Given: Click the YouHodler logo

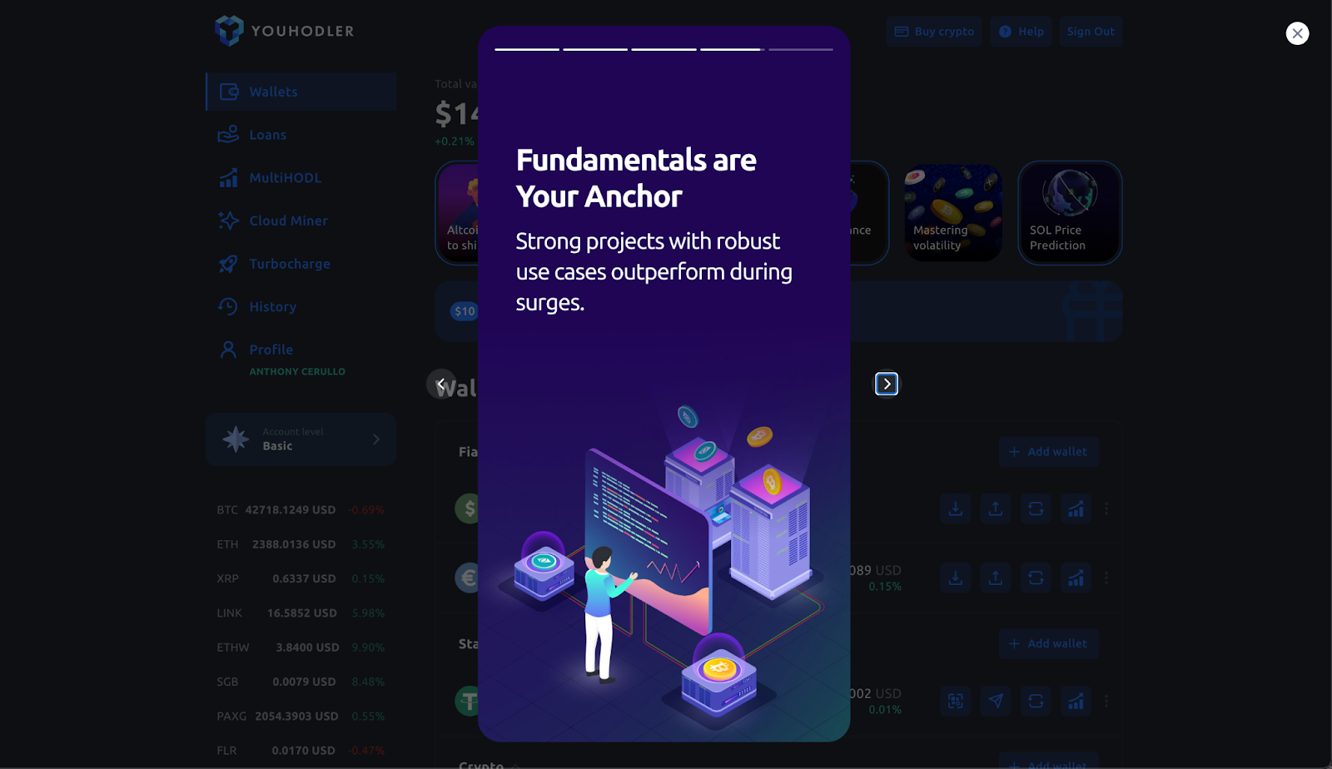Looking at the screenshot, I should point(284,31).
